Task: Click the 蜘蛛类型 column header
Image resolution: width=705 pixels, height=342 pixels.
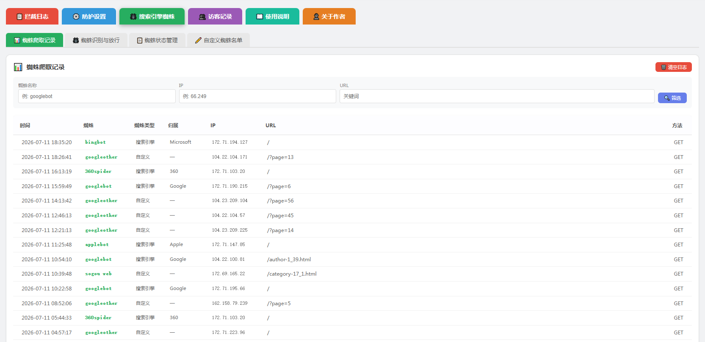Action: [x=144, y=126]
